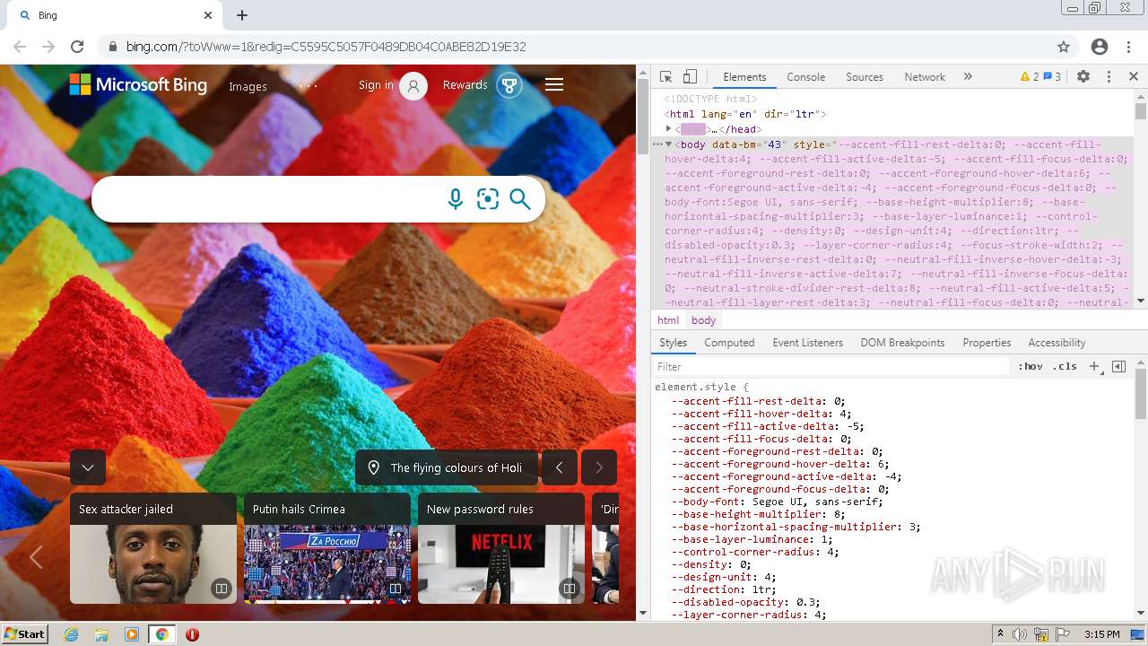
Task: Click the address bar URL
Action: coord(326,47)
